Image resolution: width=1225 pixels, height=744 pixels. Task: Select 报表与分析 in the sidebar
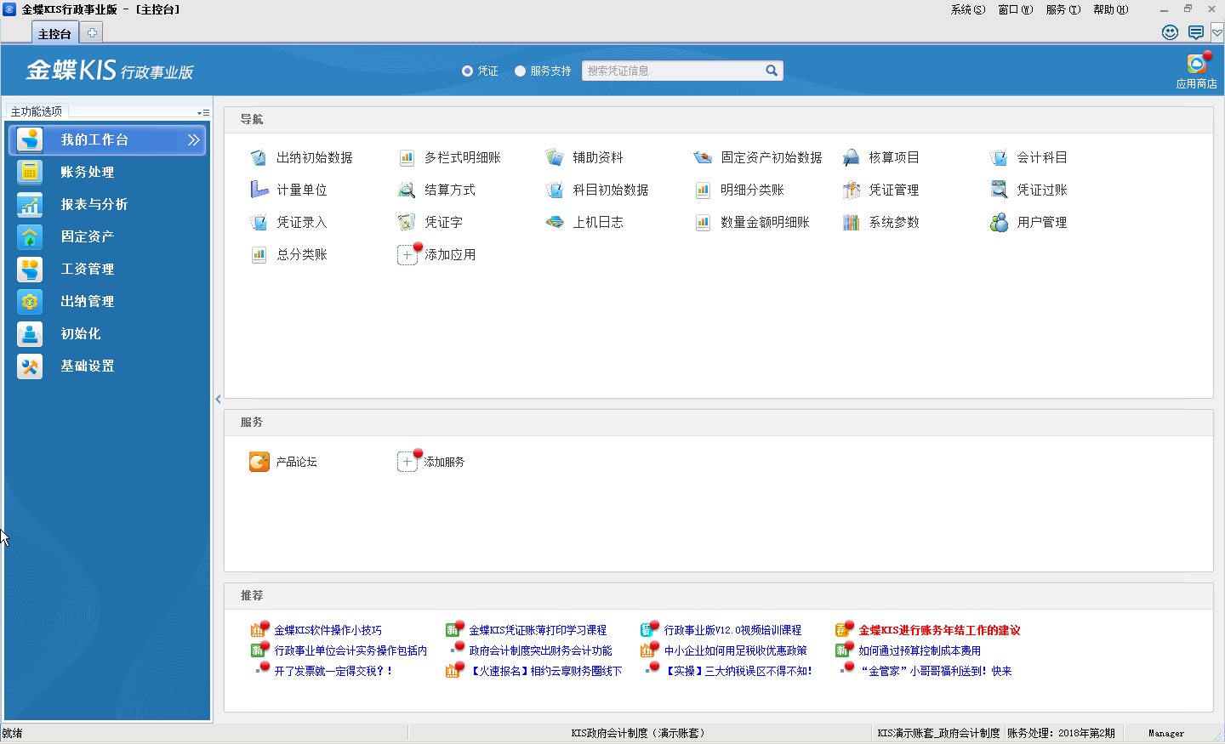(x=107, y=204)
